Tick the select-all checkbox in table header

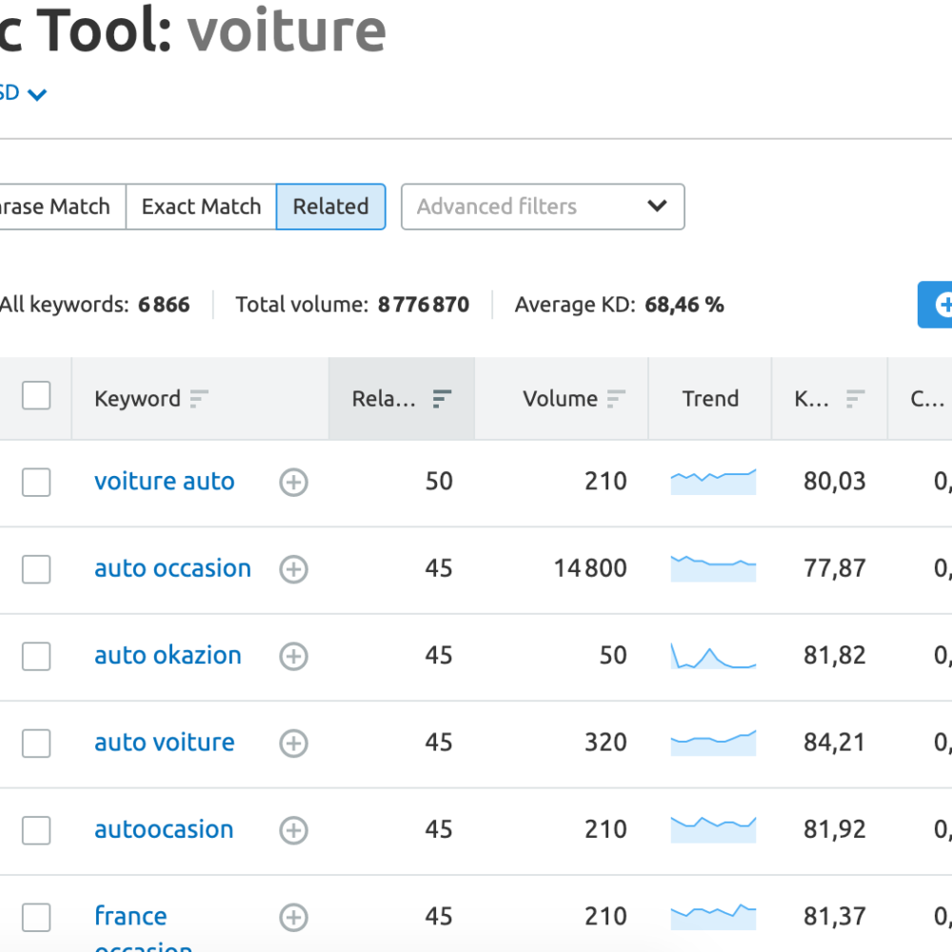(x=36, y=395)
